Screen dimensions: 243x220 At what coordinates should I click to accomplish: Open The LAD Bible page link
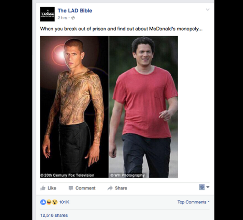click(x=75, y=11)
